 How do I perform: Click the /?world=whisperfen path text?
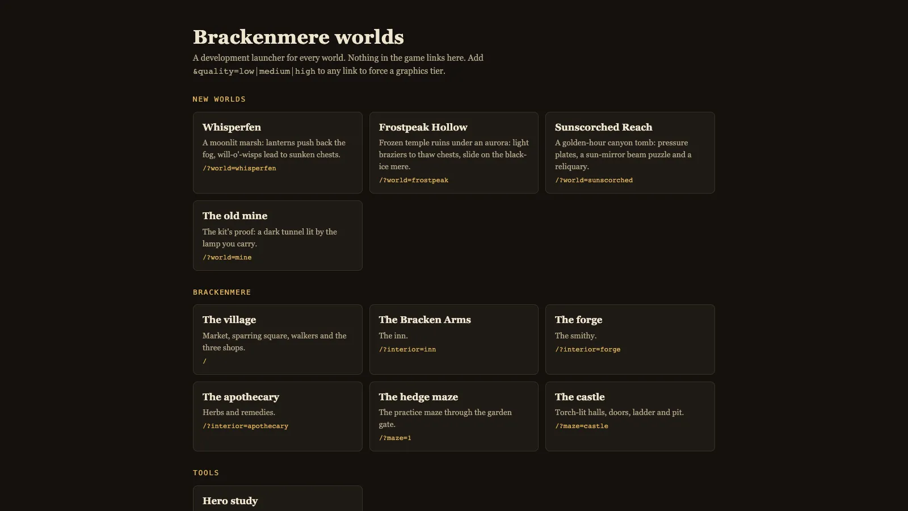click(x=239, y=169)
